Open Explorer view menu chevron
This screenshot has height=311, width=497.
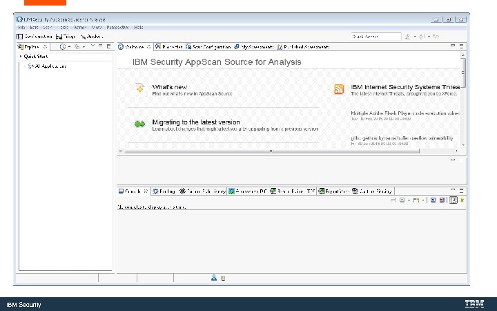pyautogui.click(x=92, y=46)
